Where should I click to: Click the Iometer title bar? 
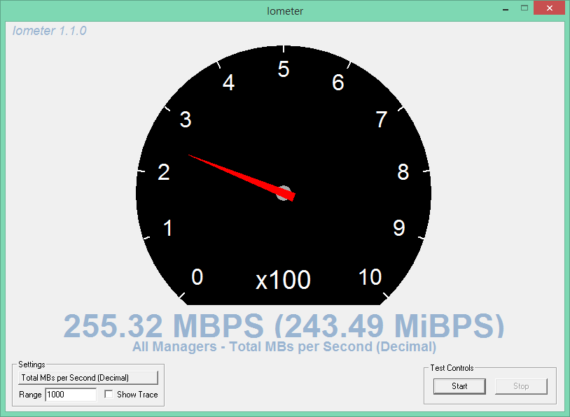pyautogui.click(x=284, y=11)
